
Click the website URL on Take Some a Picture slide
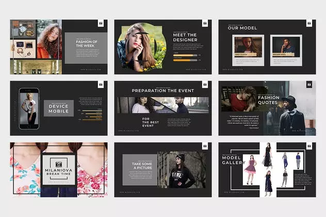point(130,192)
